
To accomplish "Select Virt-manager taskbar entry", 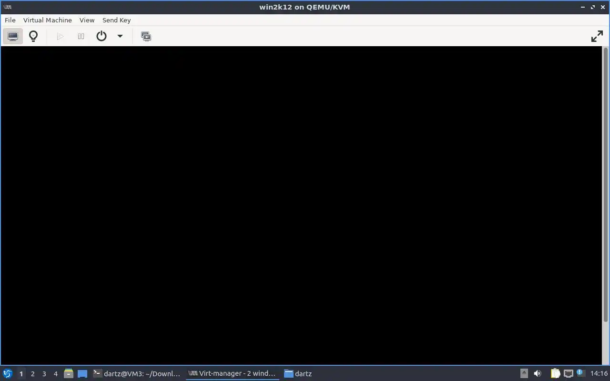I will (x=232, y=374).
